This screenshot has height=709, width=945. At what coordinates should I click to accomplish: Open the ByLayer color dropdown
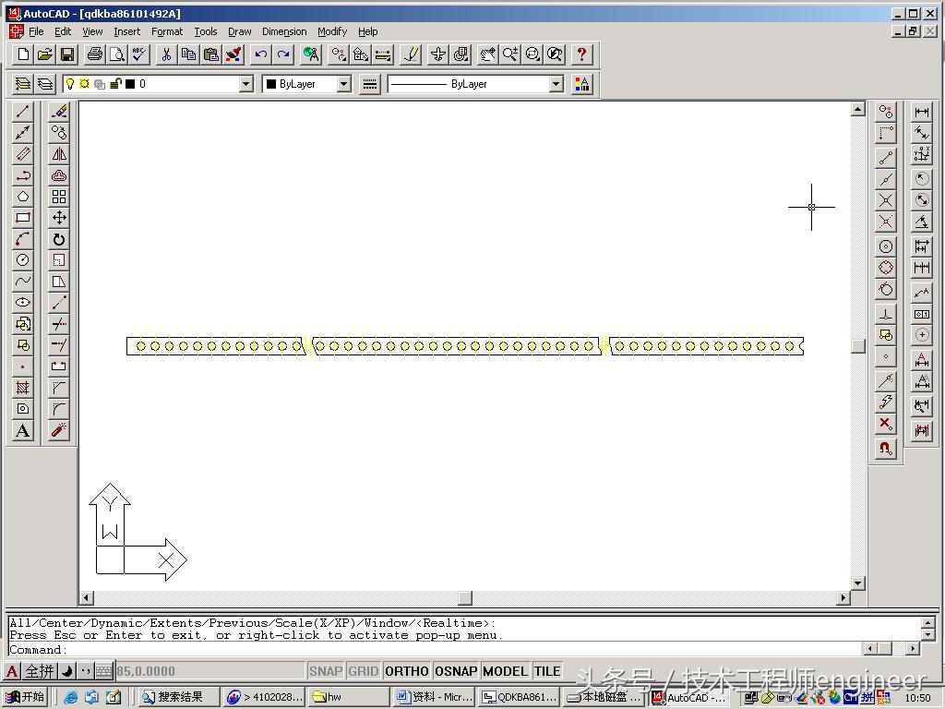(x=343, y=84)
